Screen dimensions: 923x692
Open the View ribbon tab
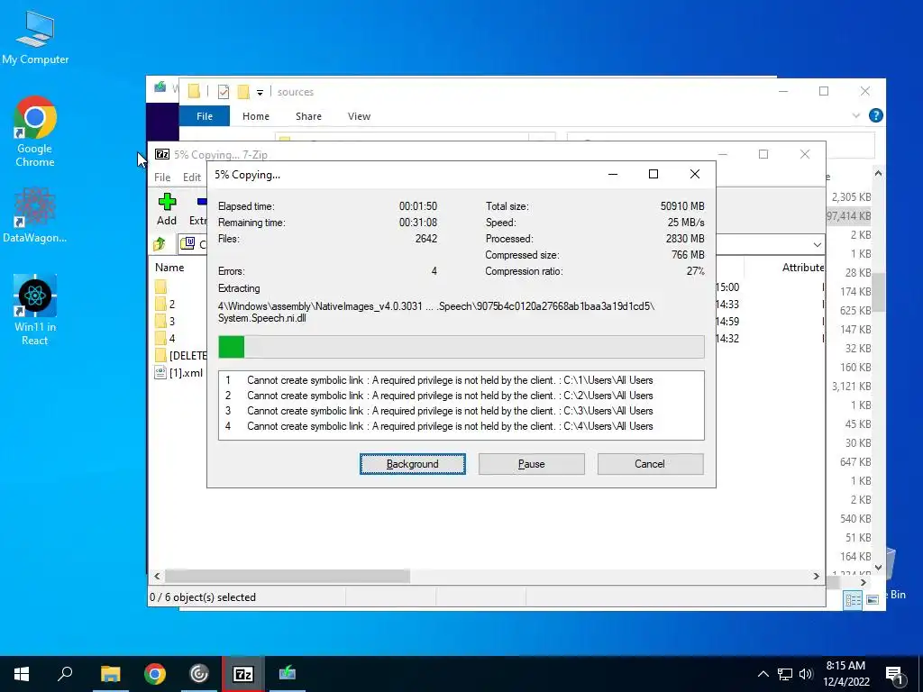(359, 116)
